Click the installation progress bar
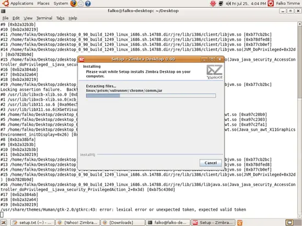 (151, 96)
